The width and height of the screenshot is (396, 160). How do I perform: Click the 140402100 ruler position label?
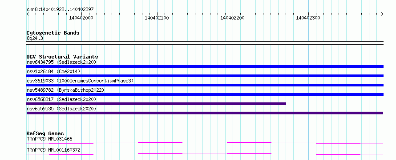[157, 18]
